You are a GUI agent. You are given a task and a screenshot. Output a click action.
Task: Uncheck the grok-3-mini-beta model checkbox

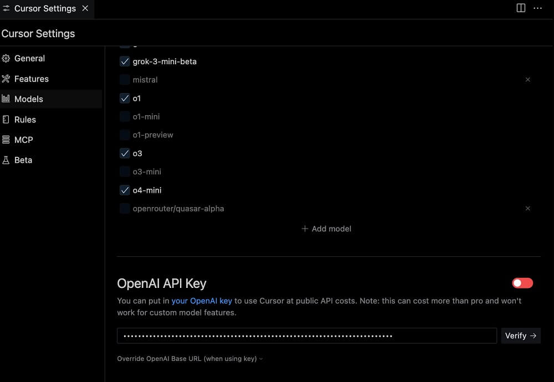(x=125, y=61)
